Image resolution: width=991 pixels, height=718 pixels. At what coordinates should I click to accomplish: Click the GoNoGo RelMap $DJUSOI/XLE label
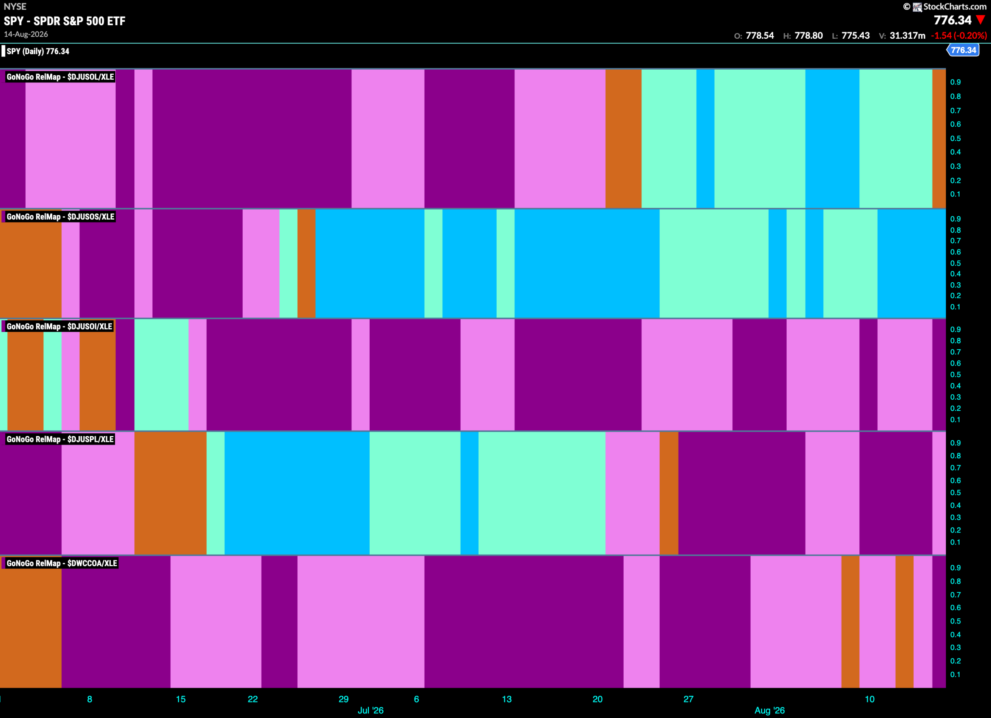tap(60, 326)
